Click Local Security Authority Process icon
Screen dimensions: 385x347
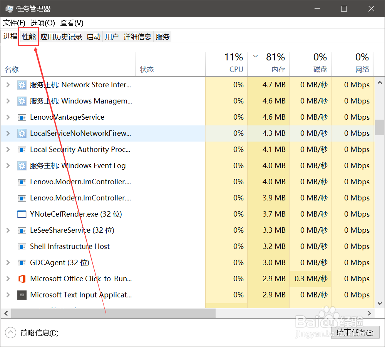pos(22,150)
